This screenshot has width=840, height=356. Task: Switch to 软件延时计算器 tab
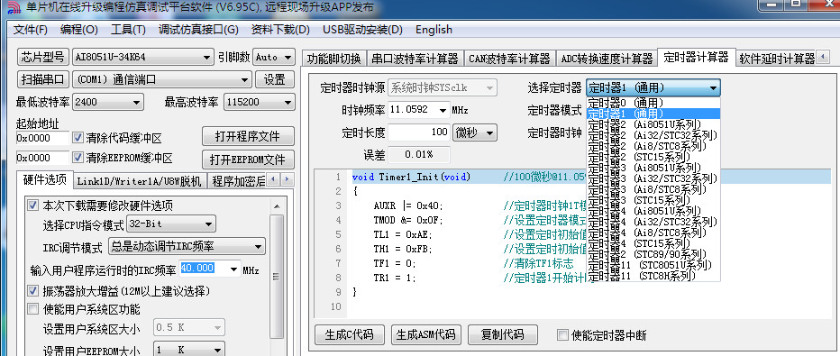[776, 59]
